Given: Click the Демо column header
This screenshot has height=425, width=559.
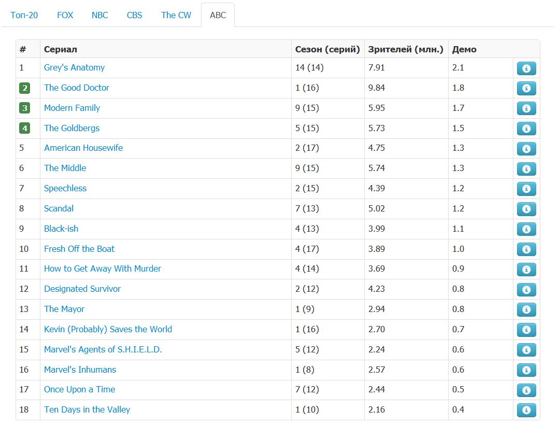Looking at the screenshot, I should pyautogui.click(x=464, y=49).
